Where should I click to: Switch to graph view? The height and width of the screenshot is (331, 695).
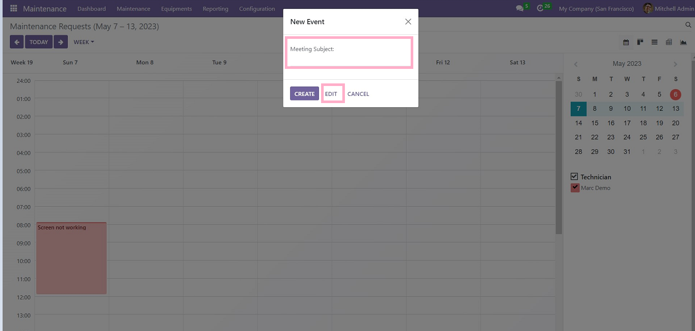tap(683, 42)
